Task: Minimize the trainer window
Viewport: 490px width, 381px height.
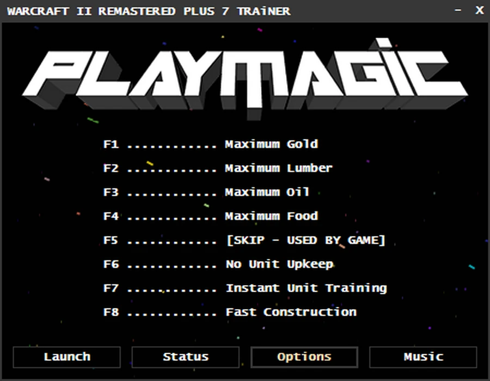Action: (x=458, y=10)
